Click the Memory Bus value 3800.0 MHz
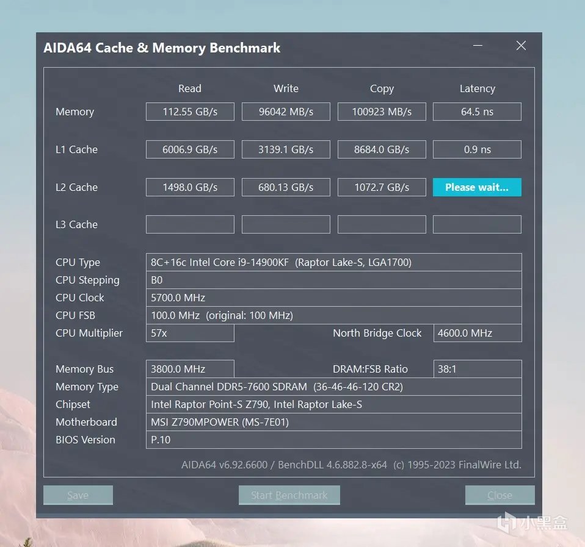Image resolution: width=585 pixels, height=547 pixels. point(190,369)
